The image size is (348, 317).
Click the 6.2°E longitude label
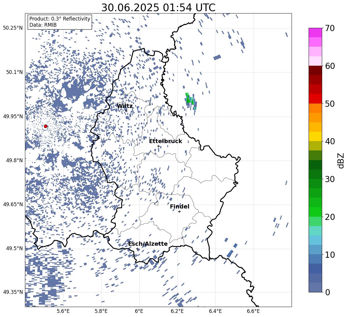(177, 311)
